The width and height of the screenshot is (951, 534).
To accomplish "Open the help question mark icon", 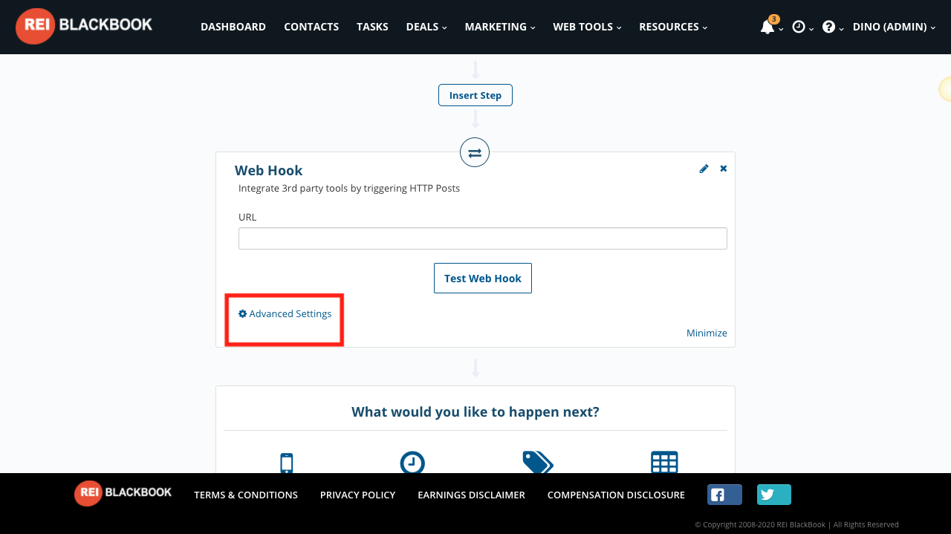I will coord(829,27).
